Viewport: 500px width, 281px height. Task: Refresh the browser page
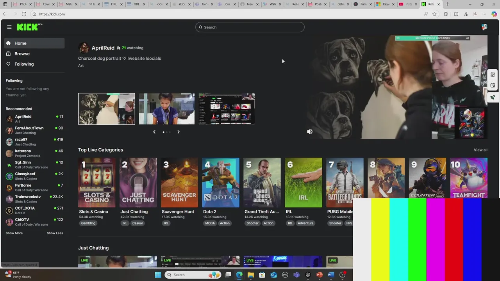point(24,14)
